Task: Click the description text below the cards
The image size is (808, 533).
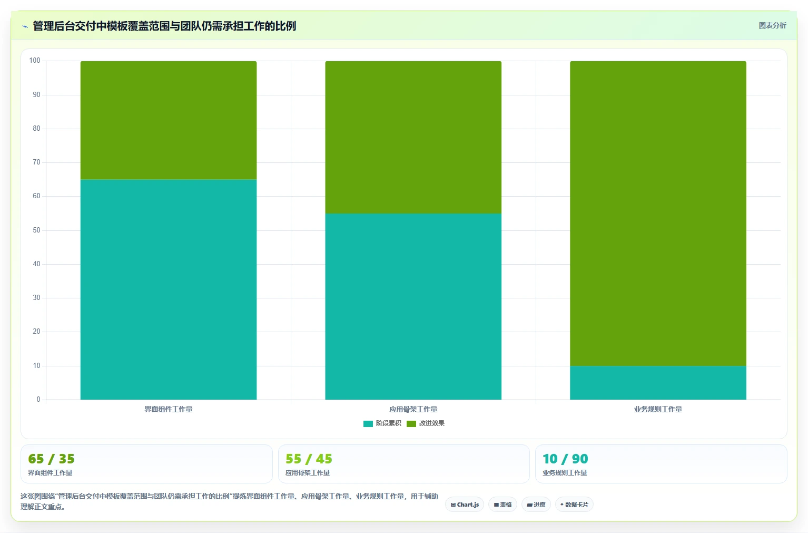Action: 229,501
